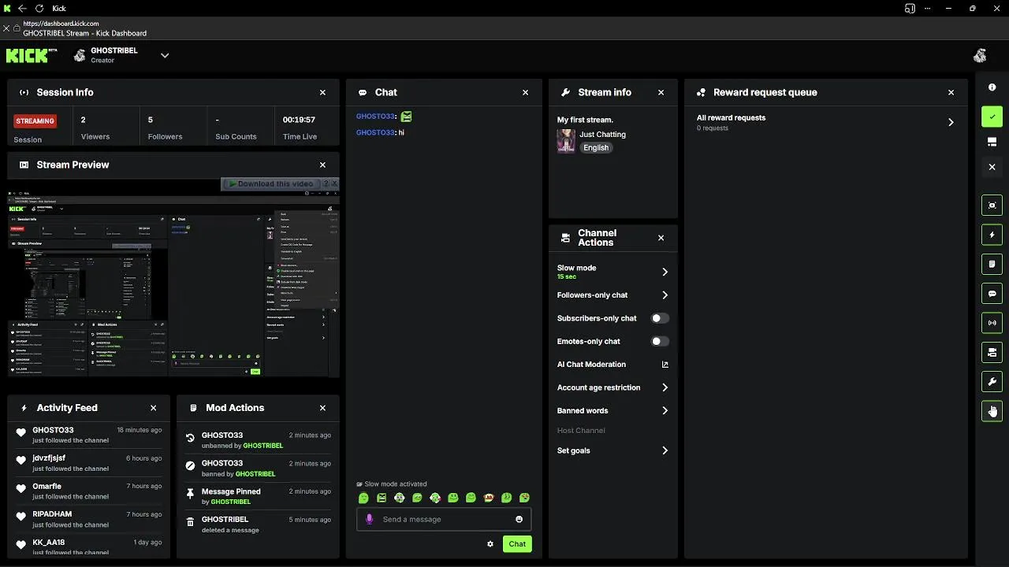Toggle Channel Actions widget icon in sidebar

(992, 352)
